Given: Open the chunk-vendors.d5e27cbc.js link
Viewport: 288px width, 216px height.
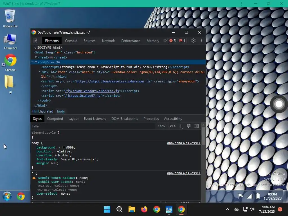Looking at the screenshot, I should 92,91.
